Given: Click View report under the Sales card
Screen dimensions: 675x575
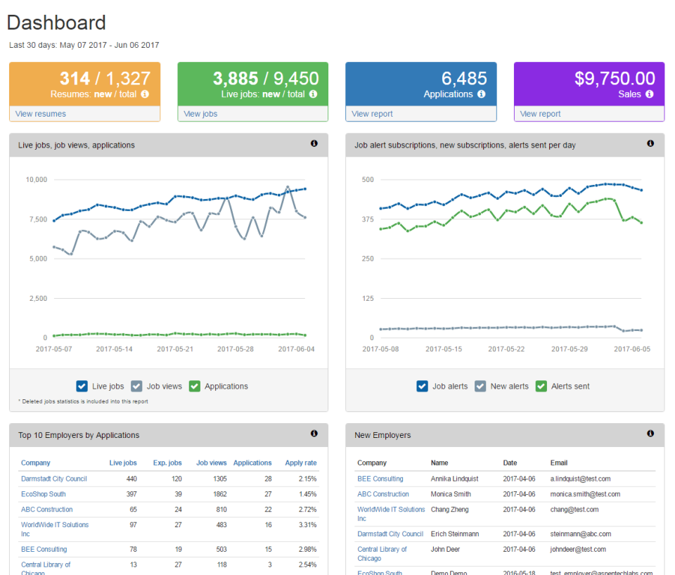Looking at the screenshot, I should pos(540,114).
